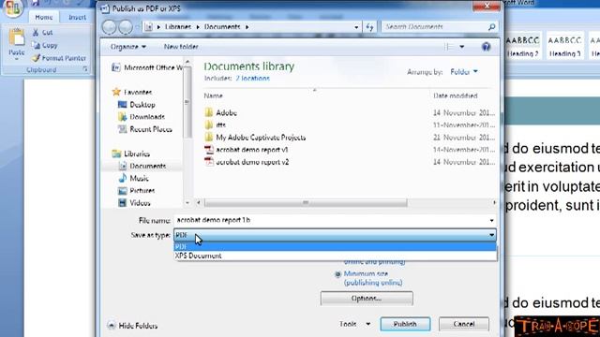Select the Heading 2 style in Word

pos(523,47)
